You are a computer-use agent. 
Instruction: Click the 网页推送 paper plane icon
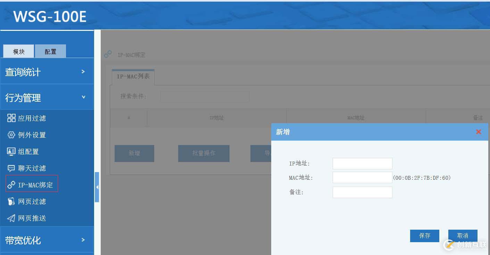click(11, 218)
